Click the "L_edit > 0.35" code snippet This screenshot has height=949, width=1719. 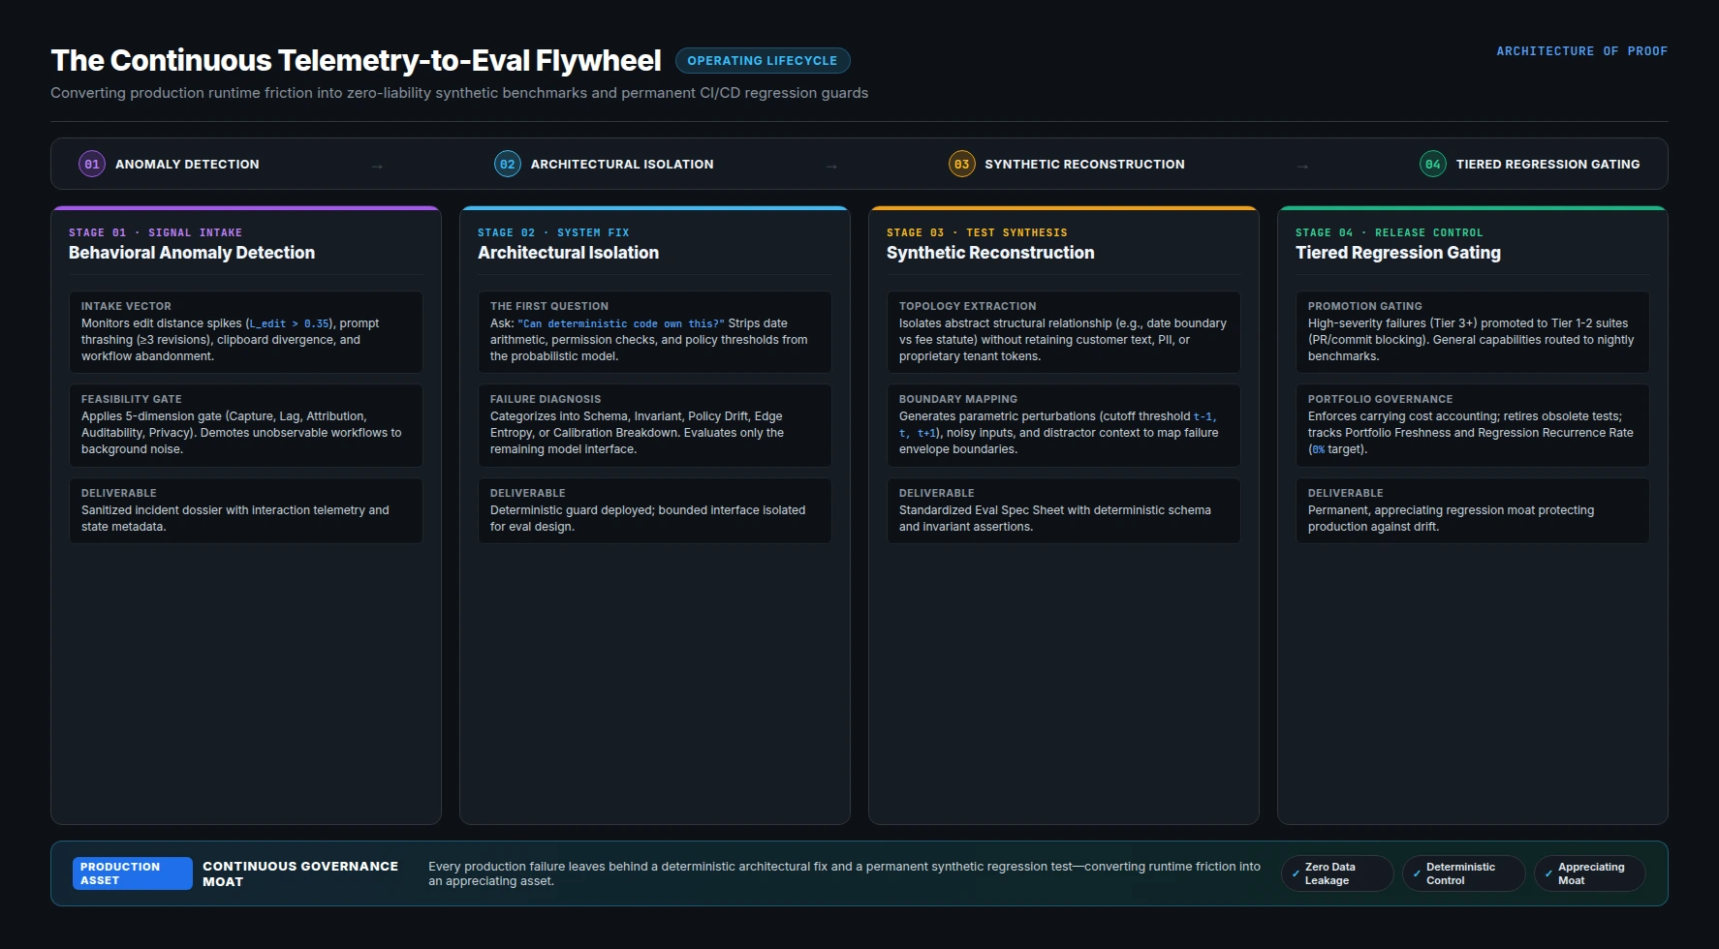[289, 323]
